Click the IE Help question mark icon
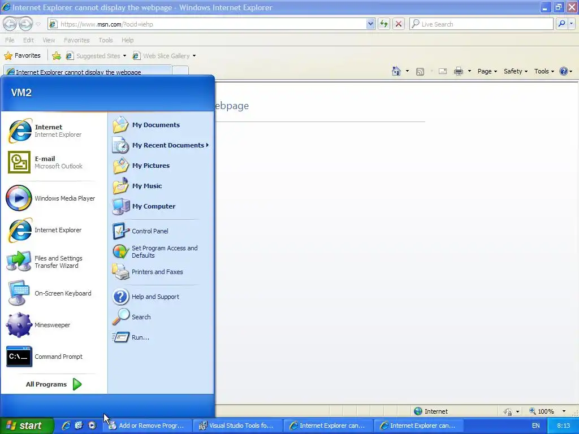The image size is (579, 434). click(x=564, y=71)
